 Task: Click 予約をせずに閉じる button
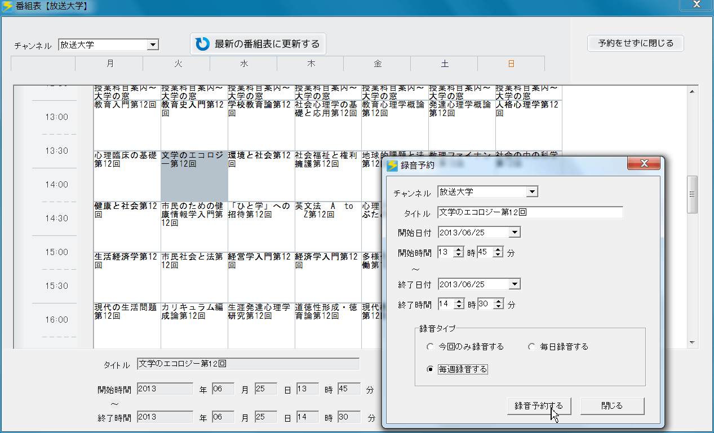[x=636, y=43]
